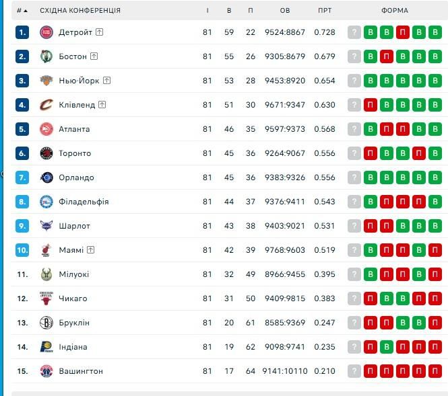Image resolution: width=448 pixels, height=396 pixels.
Task: Open the Орландо team link
Action: click(76, 177)
